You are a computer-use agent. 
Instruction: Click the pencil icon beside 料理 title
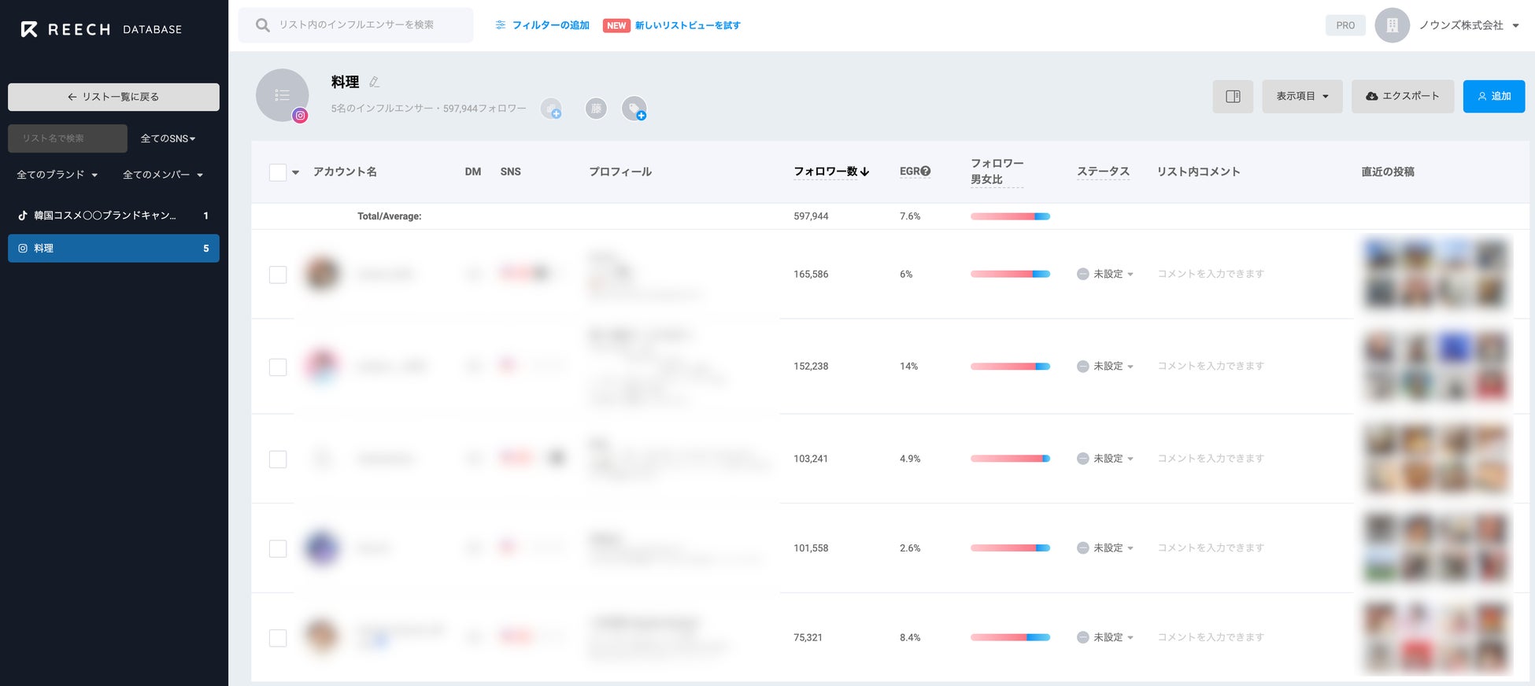click(375, 82)
